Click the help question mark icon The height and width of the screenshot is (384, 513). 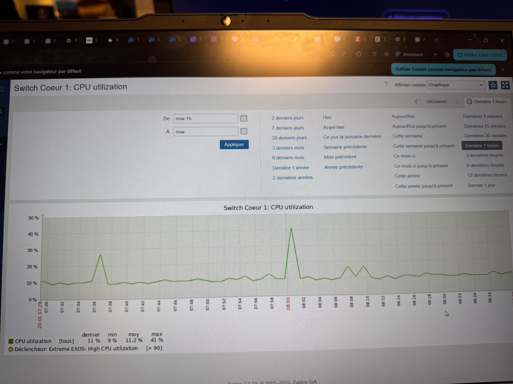[386, 85]
